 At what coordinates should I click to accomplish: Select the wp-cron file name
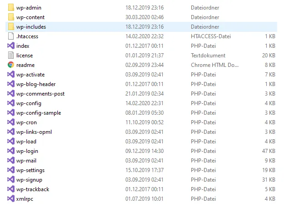click(26, 122)
